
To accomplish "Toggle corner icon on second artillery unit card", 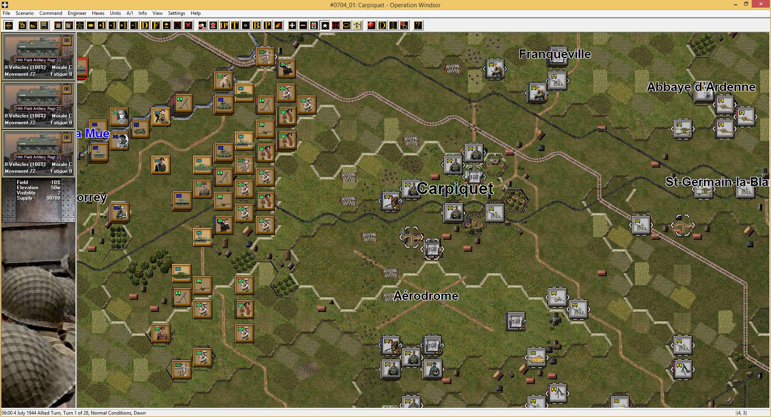I will [x=67, y=89].
